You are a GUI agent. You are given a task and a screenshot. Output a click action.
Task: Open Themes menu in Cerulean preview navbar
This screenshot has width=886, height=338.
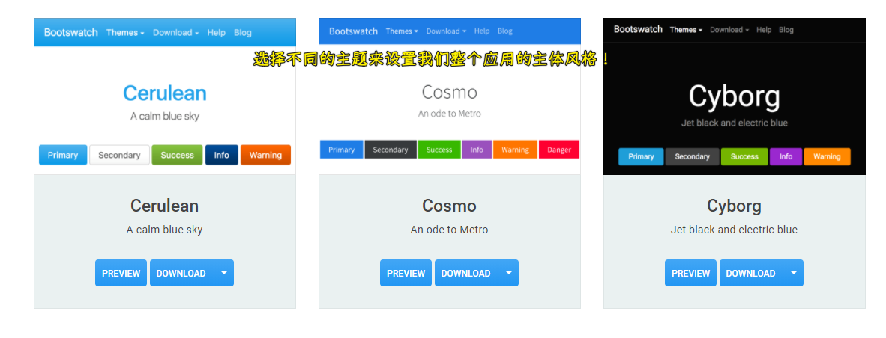tap(125, 33)
